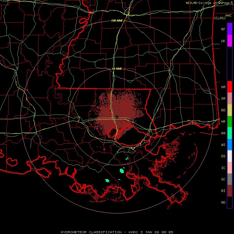234x234 pixels.
Task: Click the DS white legend swatch
Action: [230, 156]
